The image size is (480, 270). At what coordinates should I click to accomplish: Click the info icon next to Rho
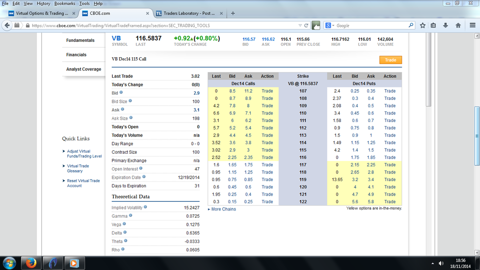coord(123,249)
